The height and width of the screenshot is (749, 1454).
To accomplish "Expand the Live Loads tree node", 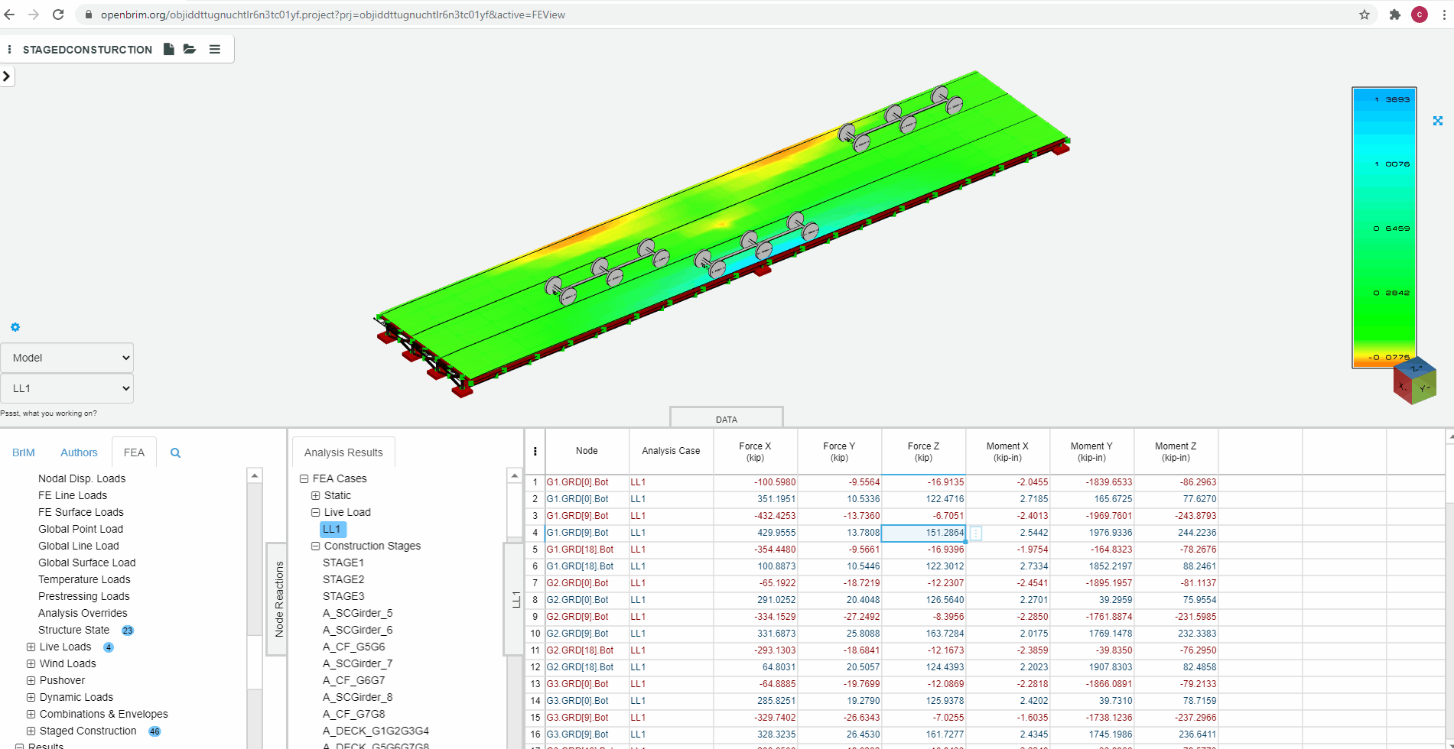I will 30,647.
